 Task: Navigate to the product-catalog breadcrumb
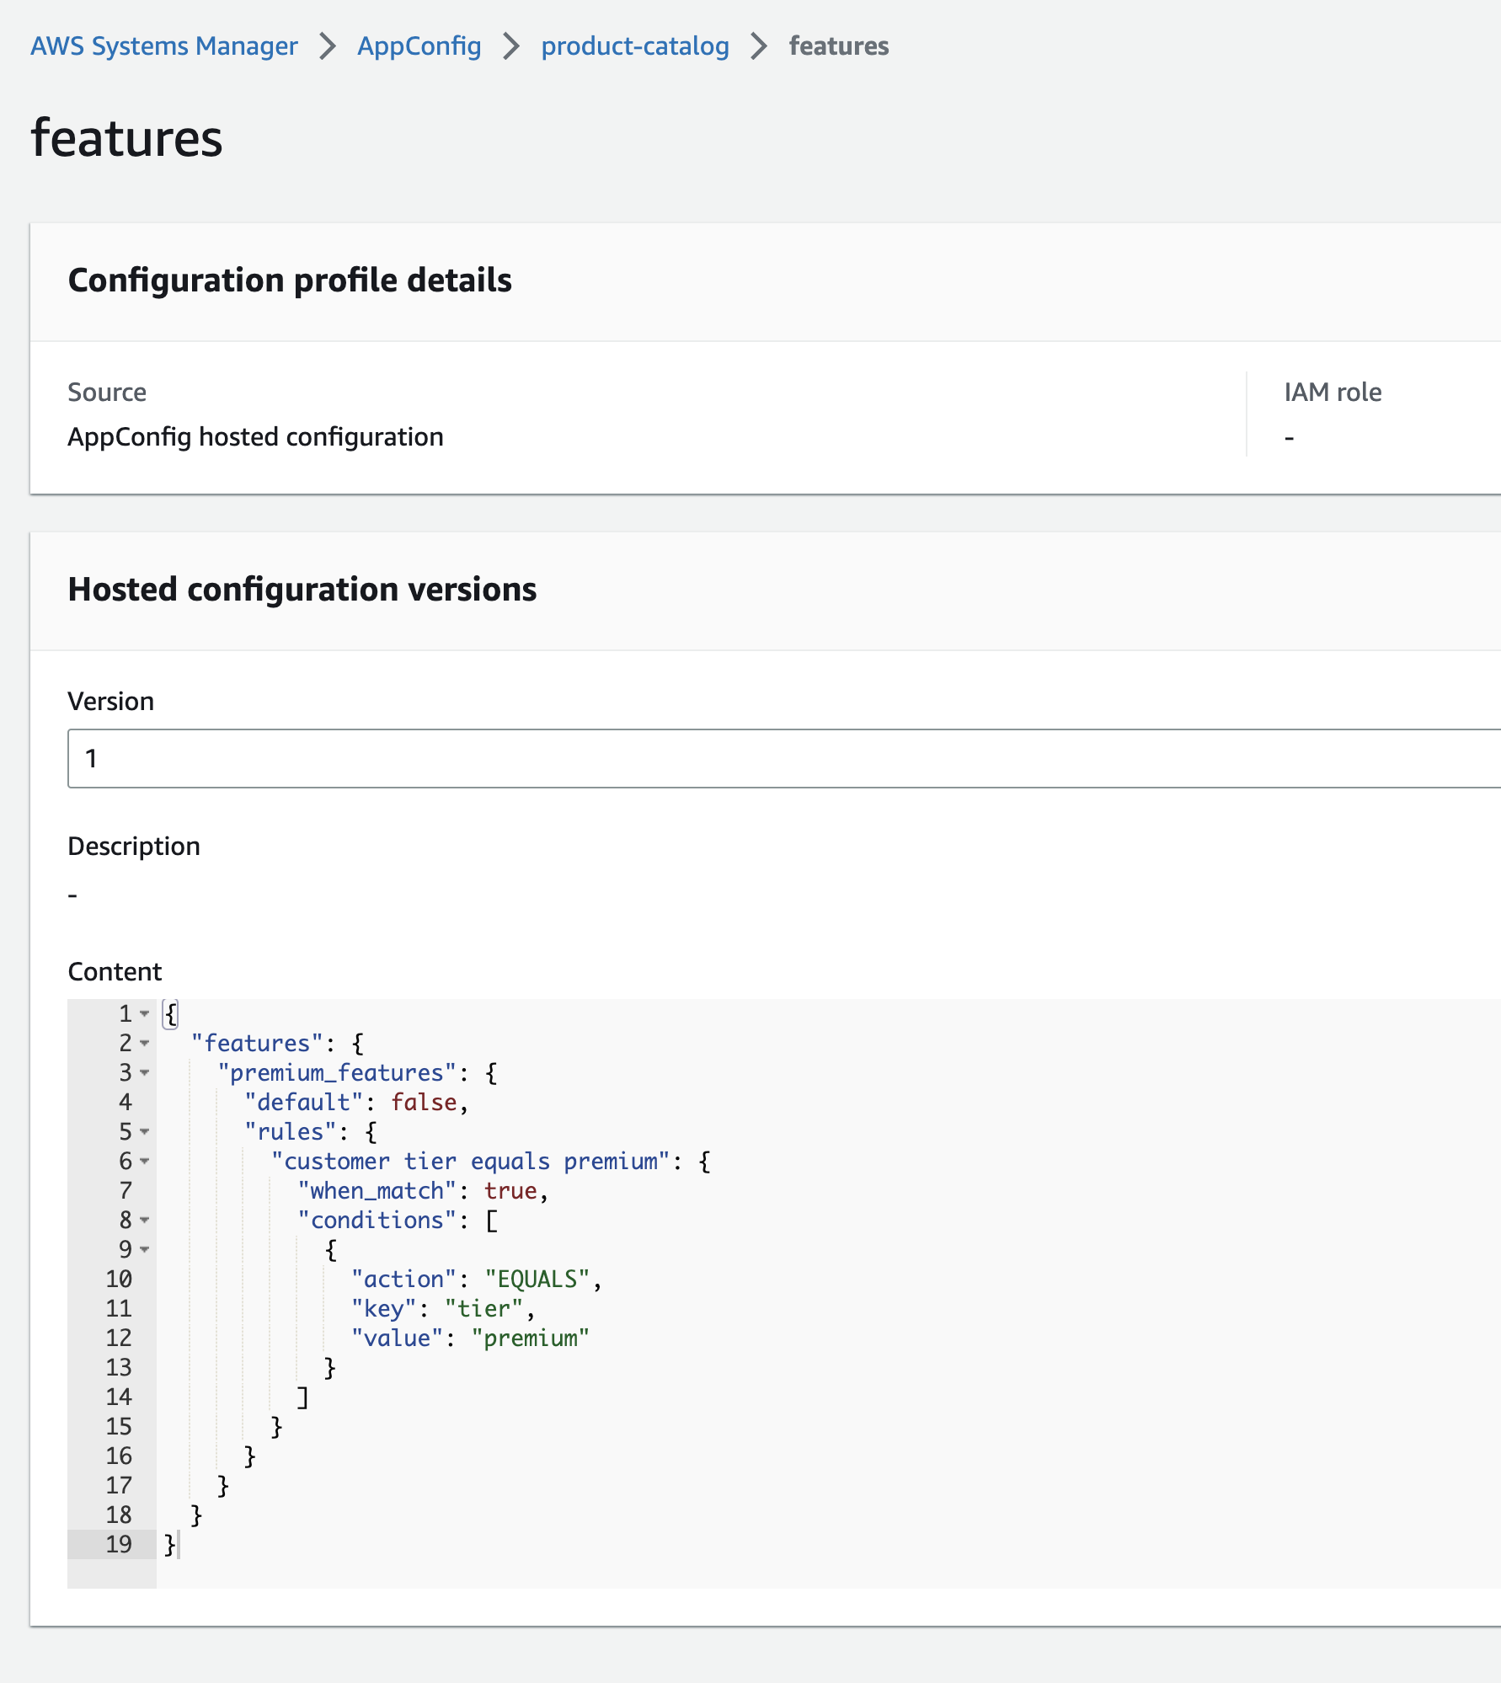pos(634,45)
